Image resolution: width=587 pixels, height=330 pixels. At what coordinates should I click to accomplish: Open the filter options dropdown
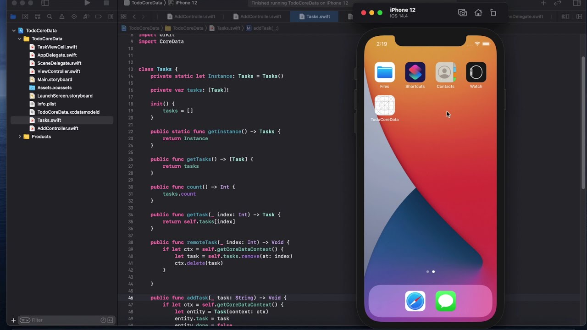click(25, 320)
